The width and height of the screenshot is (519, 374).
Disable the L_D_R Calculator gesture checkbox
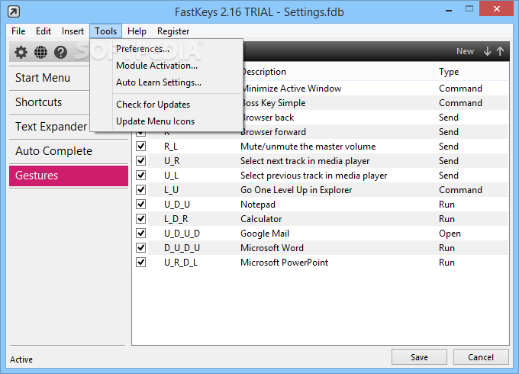[141, 219]
